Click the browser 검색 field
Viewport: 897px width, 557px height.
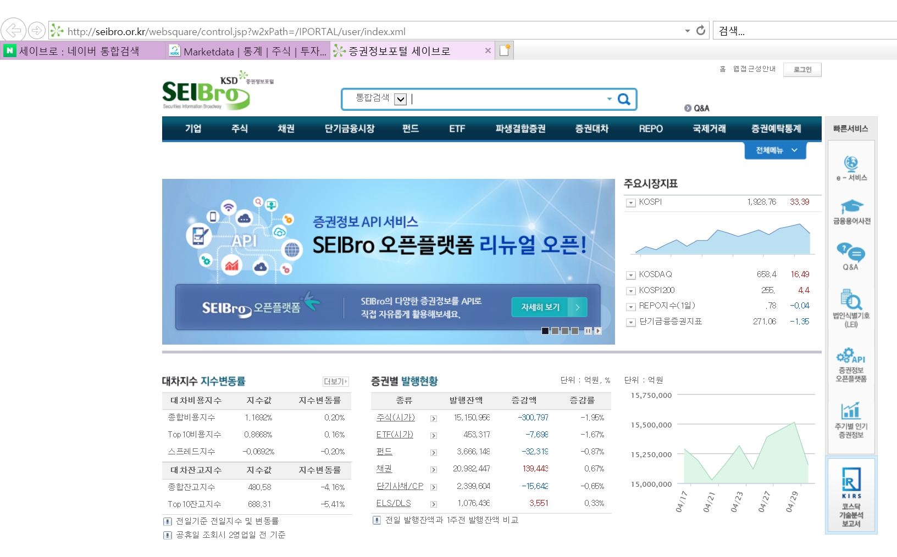click(805, 31)
